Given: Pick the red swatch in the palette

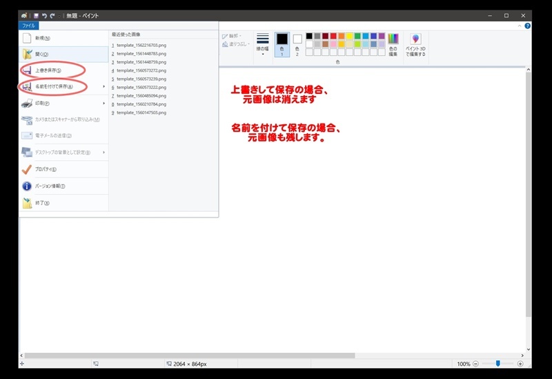Looking at the screenshot, I should tap(333, 36).
